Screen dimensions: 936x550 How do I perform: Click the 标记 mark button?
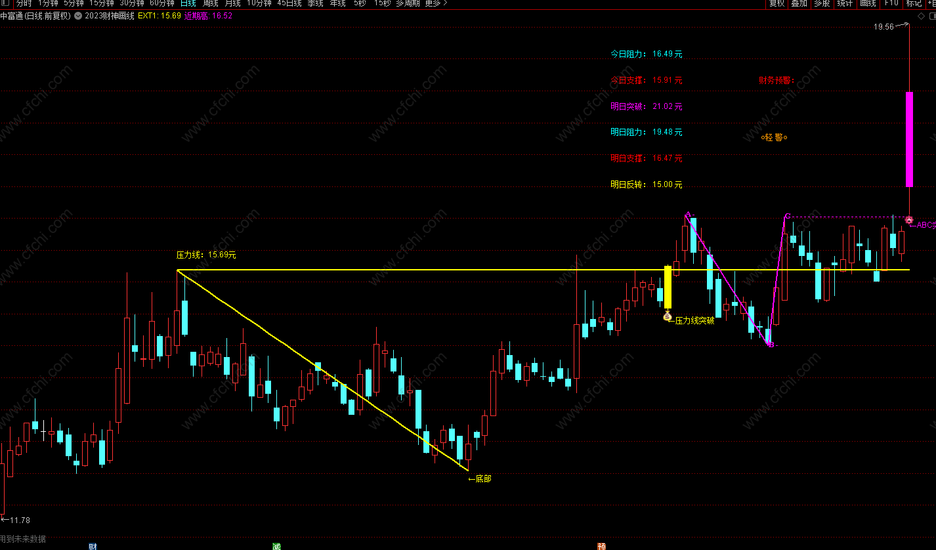pos(914,3)
